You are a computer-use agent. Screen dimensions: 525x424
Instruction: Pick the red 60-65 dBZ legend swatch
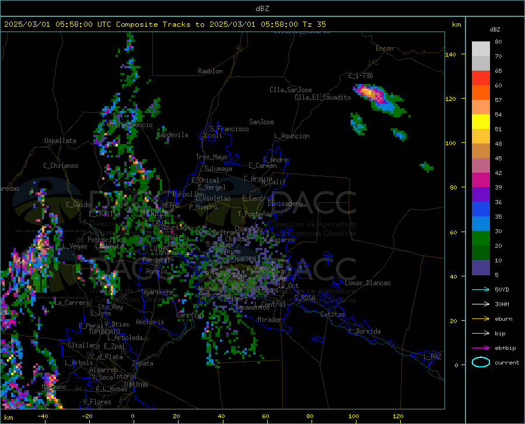[x=481, y=78]
